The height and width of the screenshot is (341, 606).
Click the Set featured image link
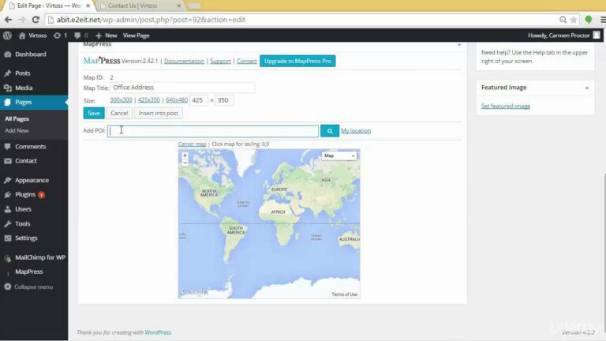pos(505,106)
